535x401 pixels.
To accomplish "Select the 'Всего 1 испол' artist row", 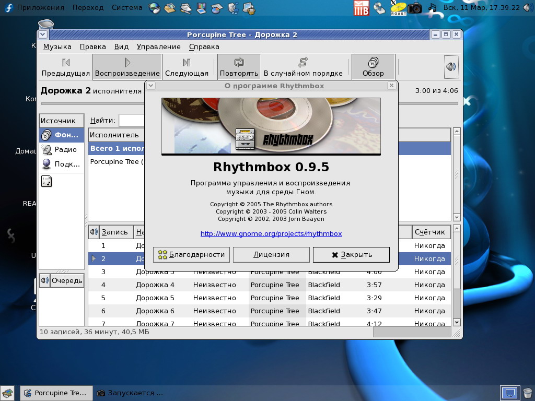I will (117, 148).
